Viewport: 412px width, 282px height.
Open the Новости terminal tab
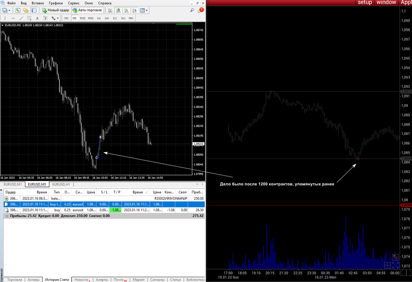point(82,280)
